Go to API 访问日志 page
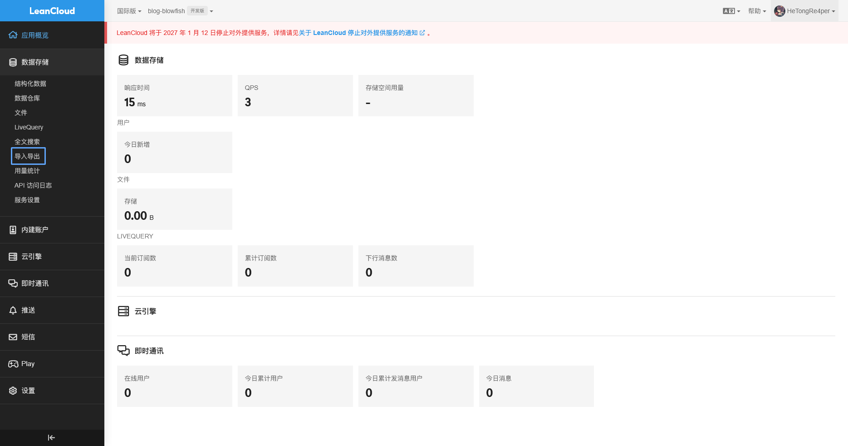Viewport: 848px width, 446px height. click(33, 185)
